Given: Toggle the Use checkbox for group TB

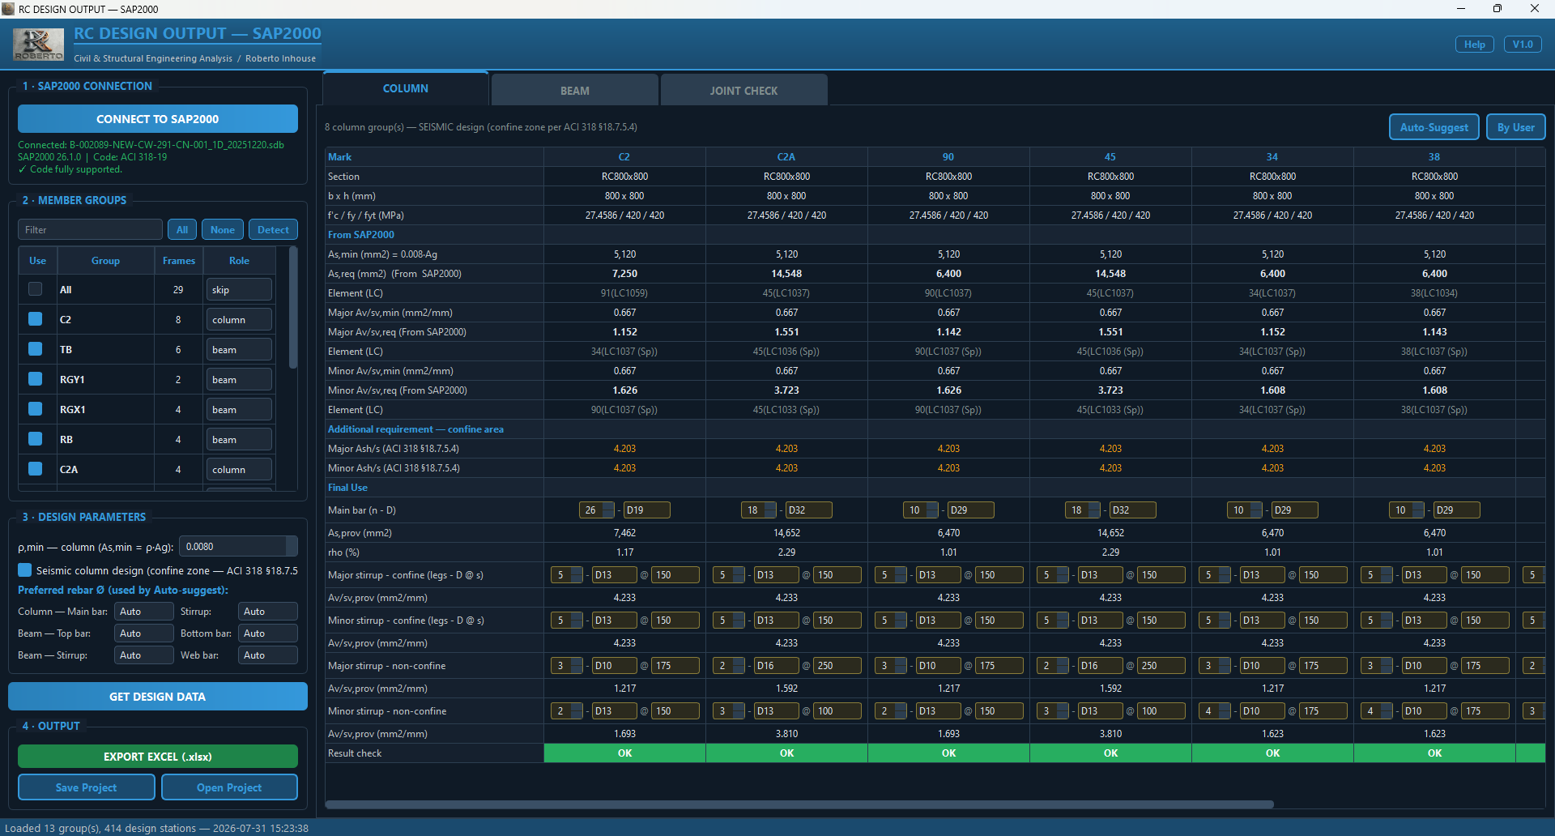Looking at the screenshot, I should tap(35, 349).
